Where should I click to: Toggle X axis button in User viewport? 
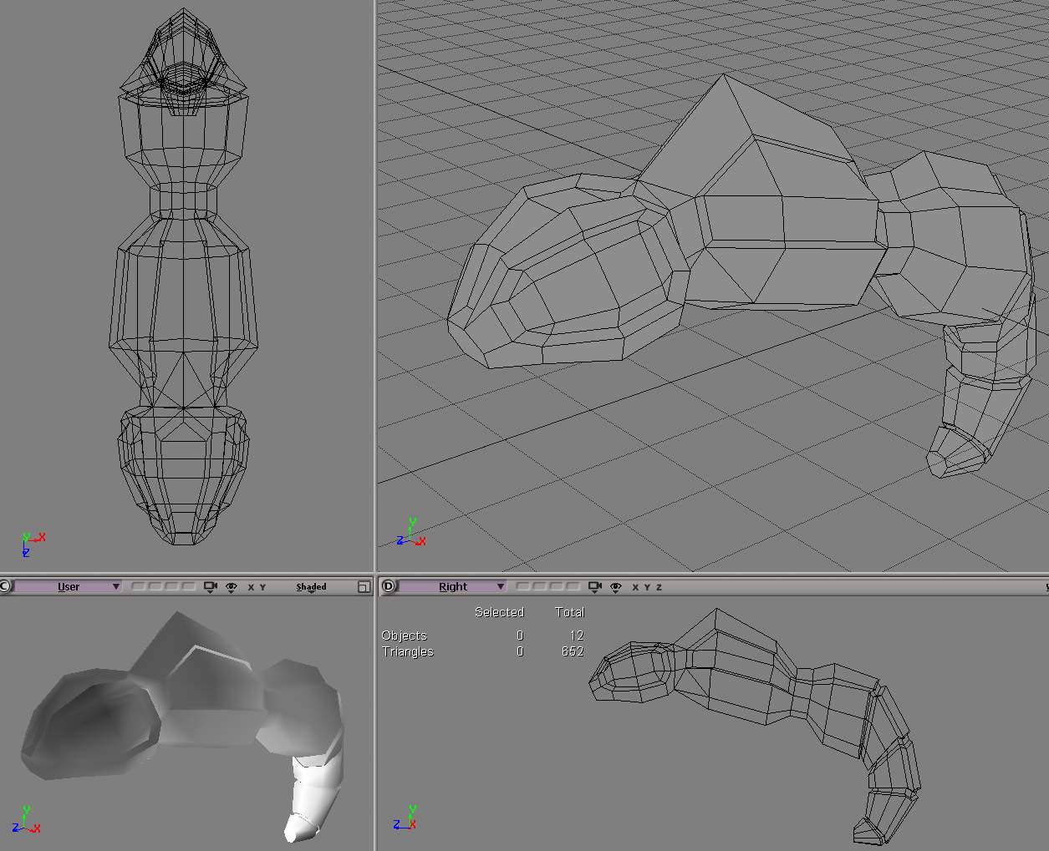251,587
